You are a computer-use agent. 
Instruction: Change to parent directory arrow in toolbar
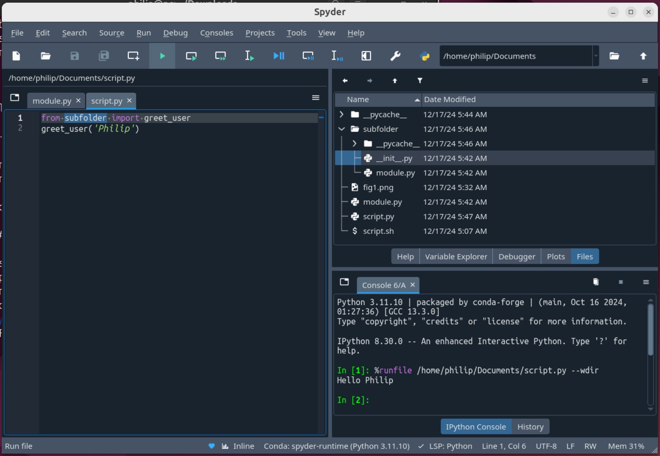click(x=643, y=56)
